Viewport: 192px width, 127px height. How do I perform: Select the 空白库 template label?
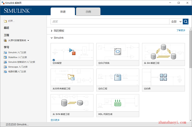147,89
